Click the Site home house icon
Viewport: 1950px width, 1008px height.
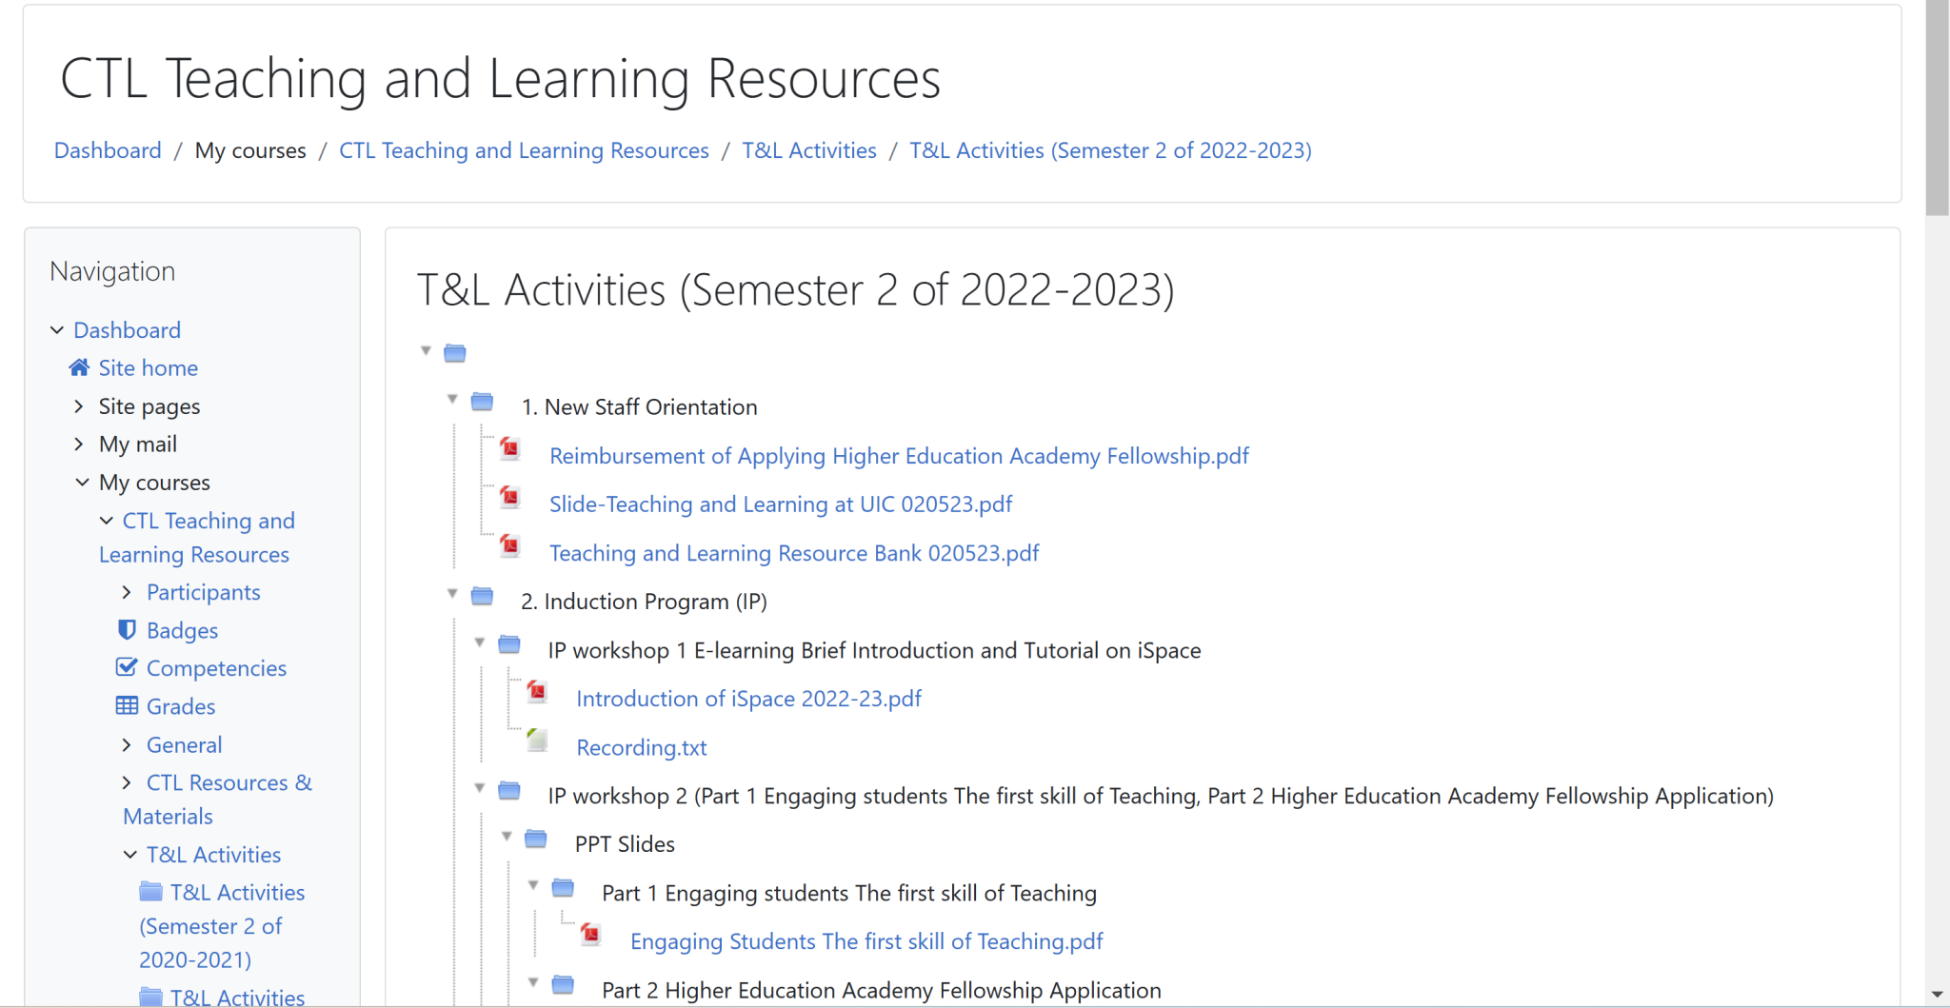click(x=79, y=367)
